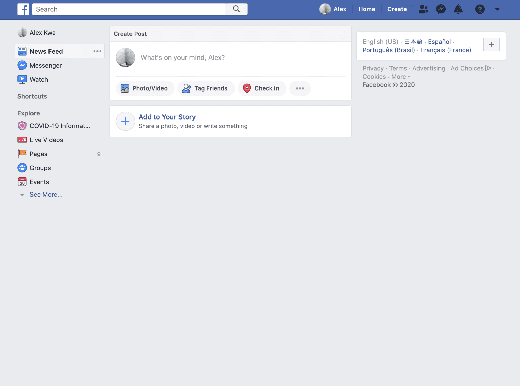520x386 pixels.
Task: Click the COVID-19 heart shield icon
Action: tap(22, 126)
